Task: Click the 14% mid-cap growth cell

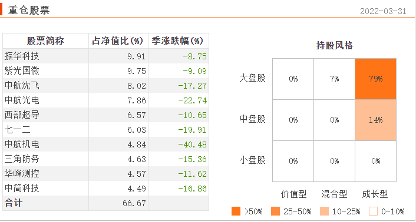Action: click(x=376, y=120)
